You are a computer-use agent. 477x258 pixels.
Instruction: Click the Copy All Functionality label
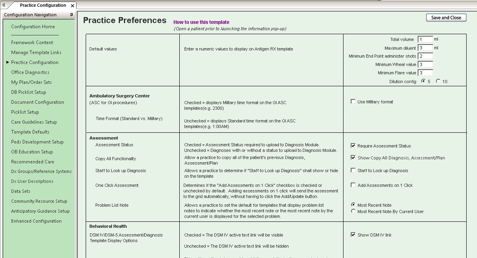click(x=116, y=159)
